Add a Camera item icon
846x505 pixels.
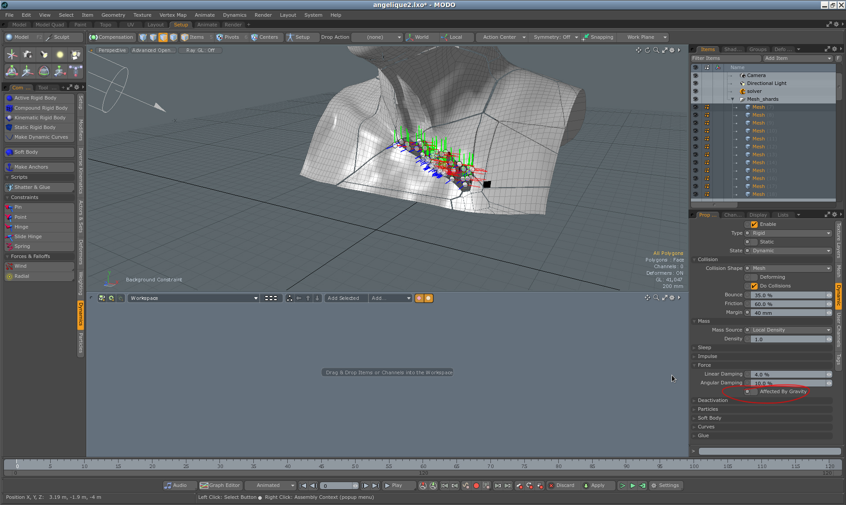(x=28, y=55)
